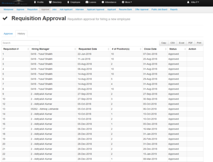213x162 pixels.
Task: Click requested date '06-Dec-2018'
Action: click(84, 129)
